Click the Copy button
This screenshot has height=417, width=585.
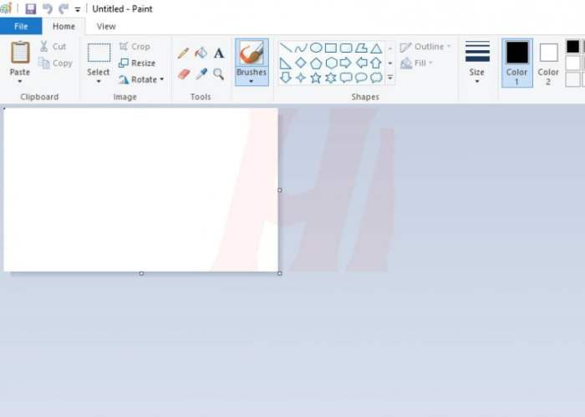tap(56, 63)
